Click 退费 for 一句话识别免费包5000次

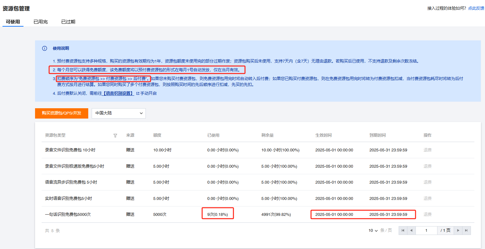(x=427, y=215)
